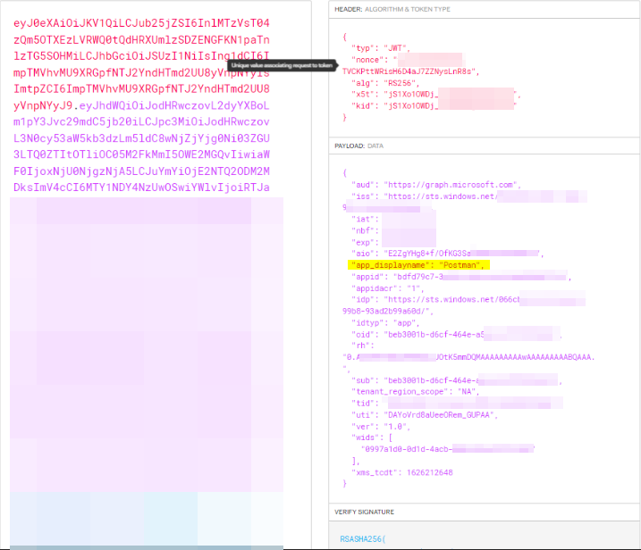This screenshot has height=550, width=641.
Task: Click the "xms_tcdt": 1626212648 line
Action: (401, 472)
